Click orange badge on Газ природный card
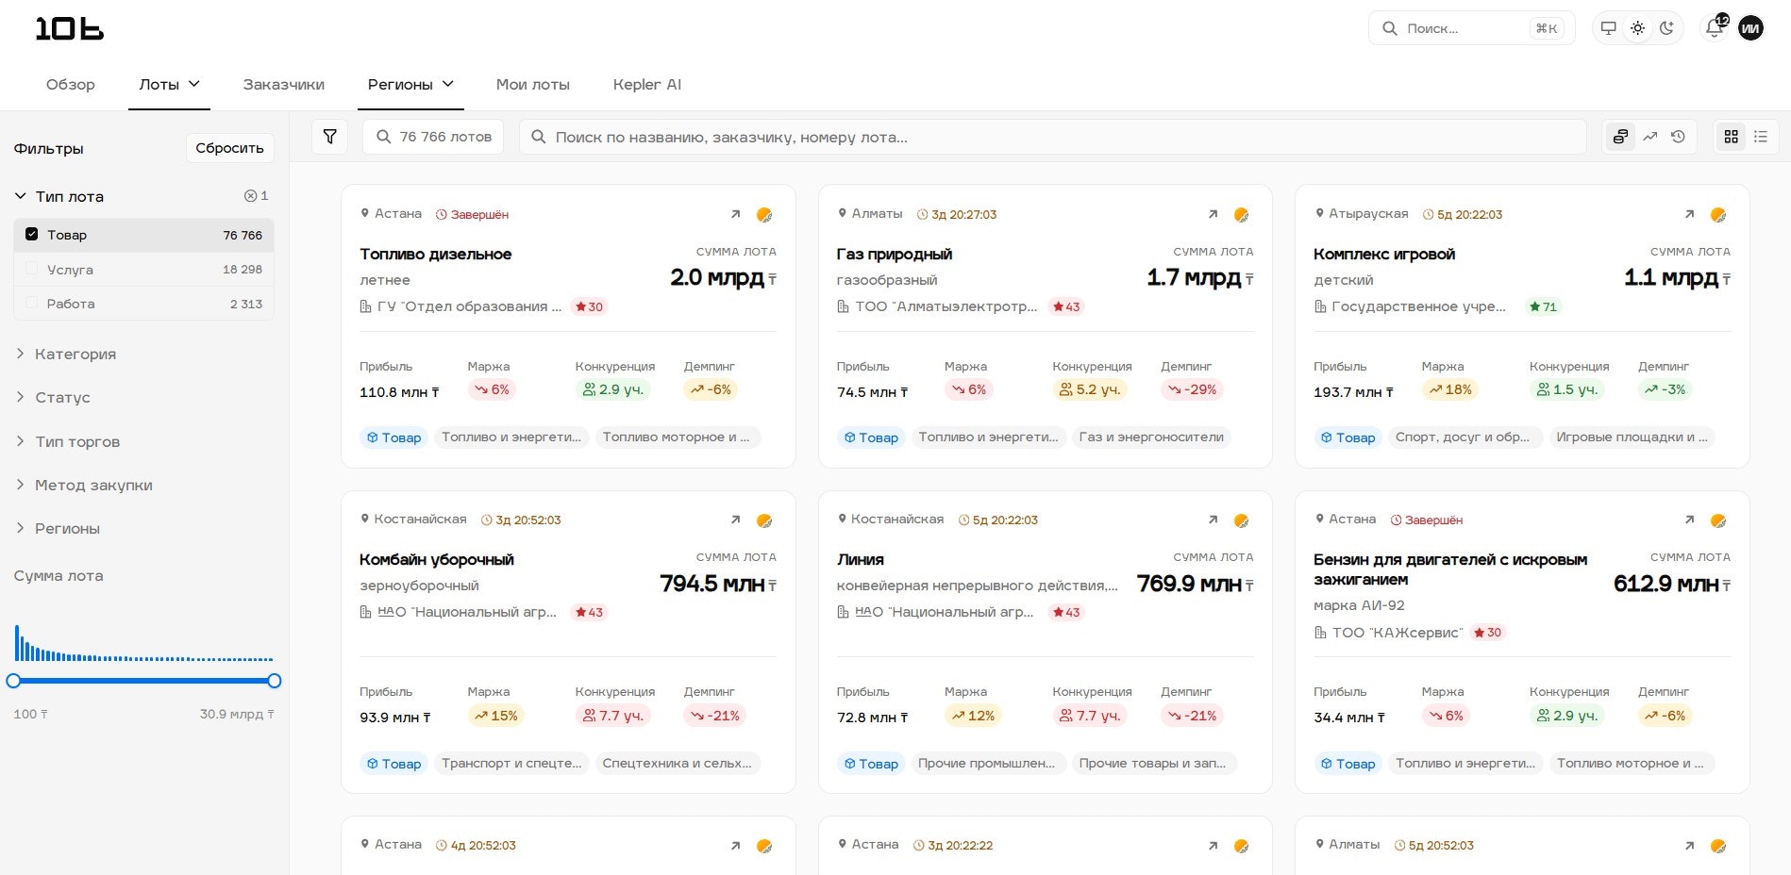This screenshot has width=1791, height=875. coord(1242,215)
